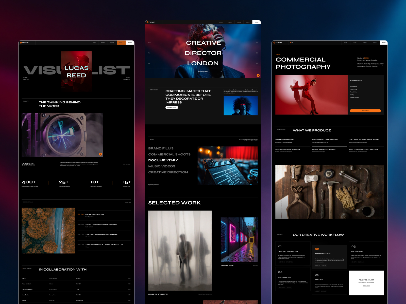The width and height of the screenshot is (406, 304).
Task: Open the Pages dropdown in the left mockup nav
Action: tap(121, 43)
